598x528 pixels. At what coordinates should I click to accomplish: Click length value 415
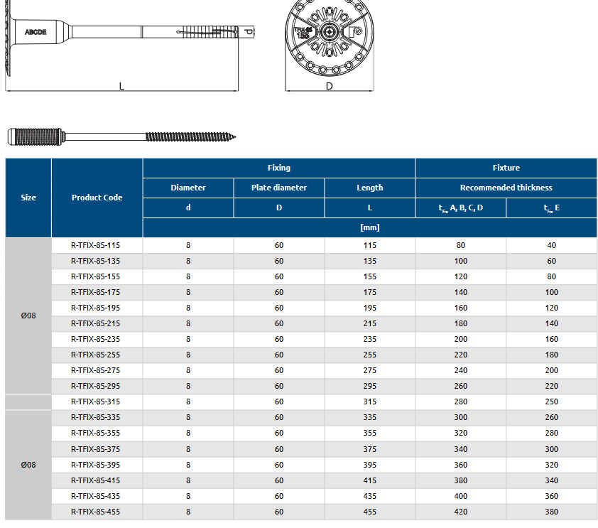(369, 480)
